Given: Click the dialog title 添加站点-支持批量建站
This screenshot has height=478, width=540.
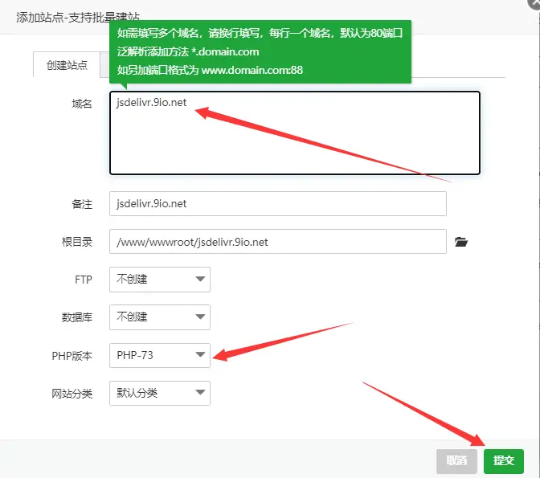Looking at the screenshot, I should 78,17.
